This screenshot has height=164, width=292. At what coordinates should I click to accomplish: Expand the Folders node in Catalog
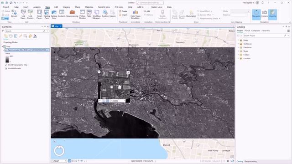tap(238, 55)
